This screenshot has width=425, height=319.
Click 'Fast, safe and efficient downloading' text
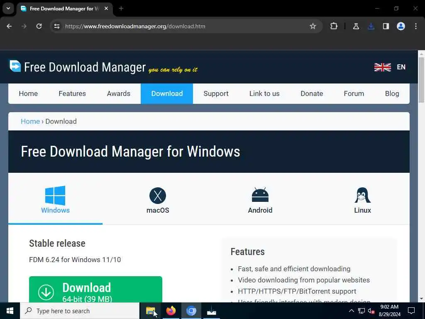click(294, 269)
